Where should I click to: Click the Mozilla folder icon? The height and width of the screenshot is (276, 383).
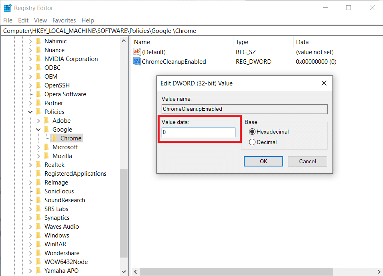(47, 156)
